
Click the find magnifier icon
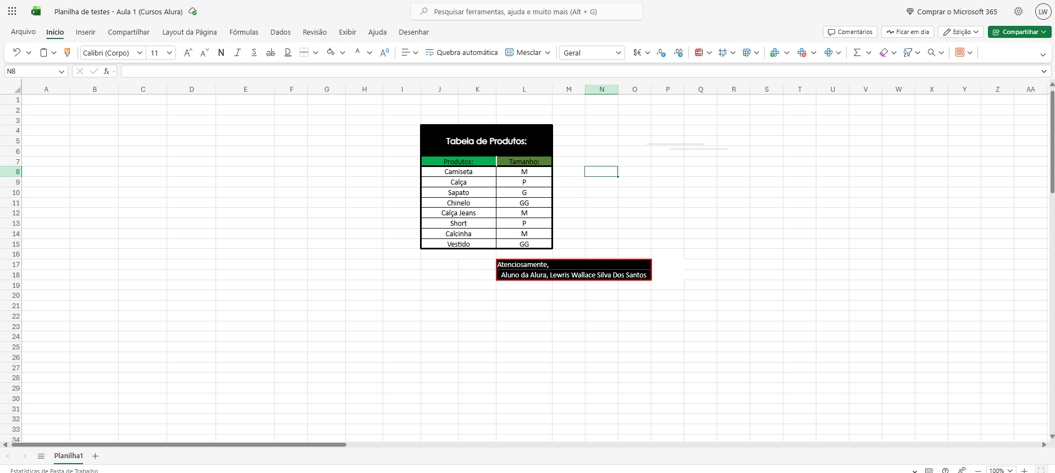click(x=931, y=52)
